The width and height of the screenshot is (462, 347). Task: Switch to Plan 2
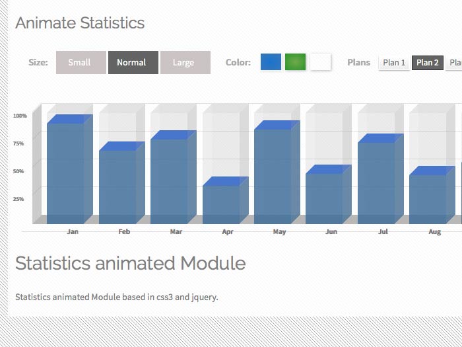pyautogui.click(x=427, y=63)
